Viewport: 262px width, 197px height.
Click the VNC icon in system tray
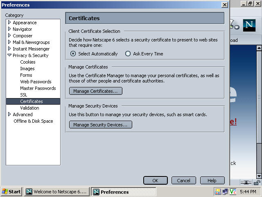pos(233,192)
